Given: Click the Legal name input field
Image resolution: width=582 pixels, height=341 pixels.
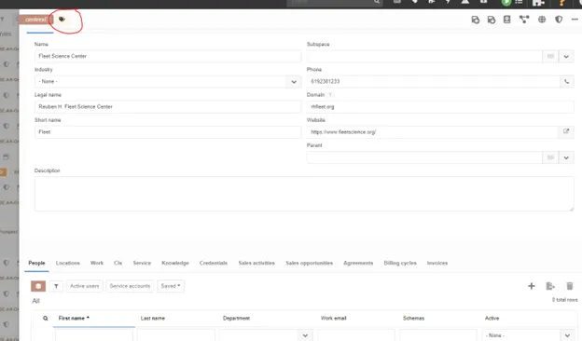Looking at the screenshot, I should 168,107.
